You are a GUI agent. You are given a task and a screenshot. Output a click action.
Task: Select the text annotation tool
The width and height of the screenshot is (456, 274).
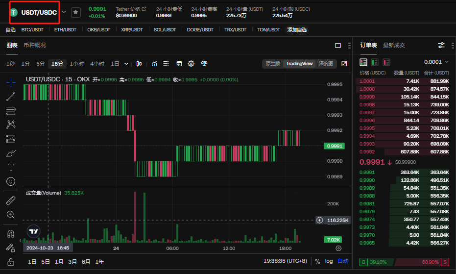(x=11, y=168)
